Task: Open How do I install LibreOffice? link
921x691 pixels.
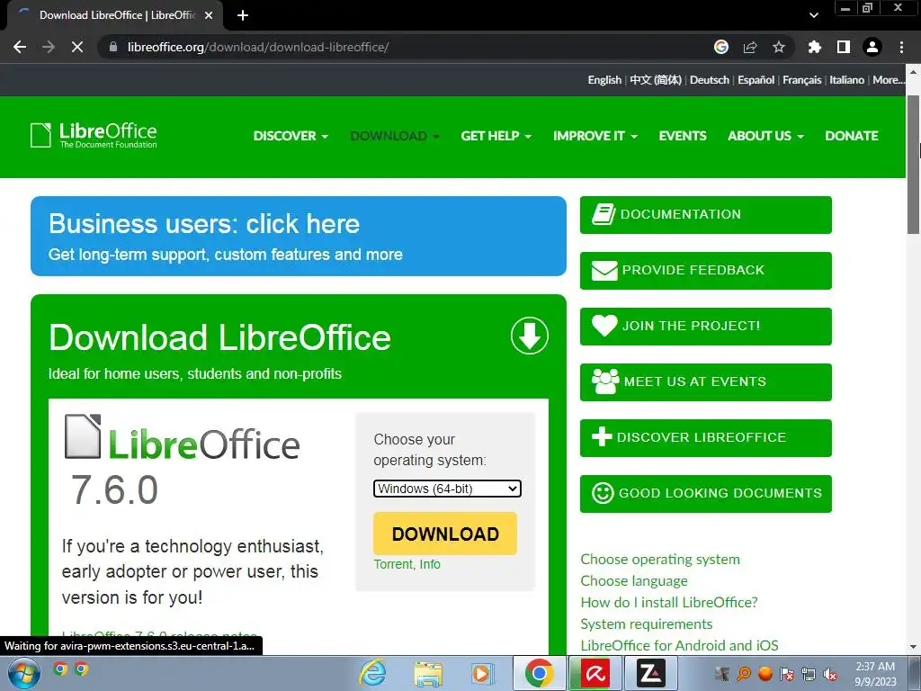Action: (669, 602)
